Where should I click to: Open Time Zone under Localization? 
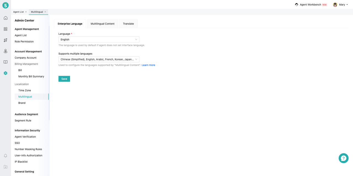pyautogui.click(x=25, y=90)
